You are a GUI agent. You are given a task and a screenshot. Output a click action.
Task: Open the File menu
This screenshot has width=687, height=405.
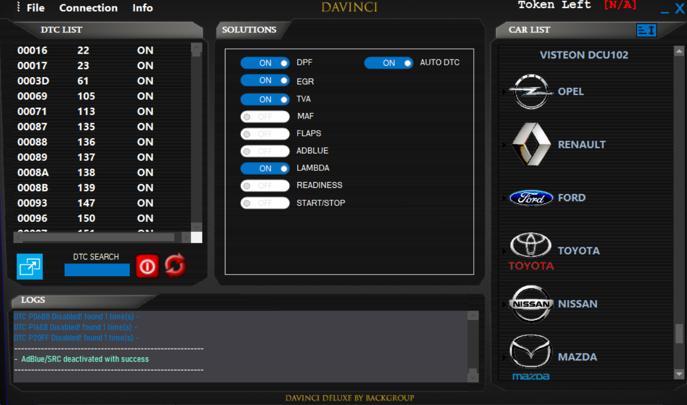tap(36, 8)
